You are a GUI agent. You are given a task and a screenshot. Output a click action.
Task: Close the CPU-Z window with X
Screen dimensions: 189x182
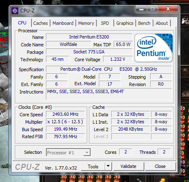point(168,9)
